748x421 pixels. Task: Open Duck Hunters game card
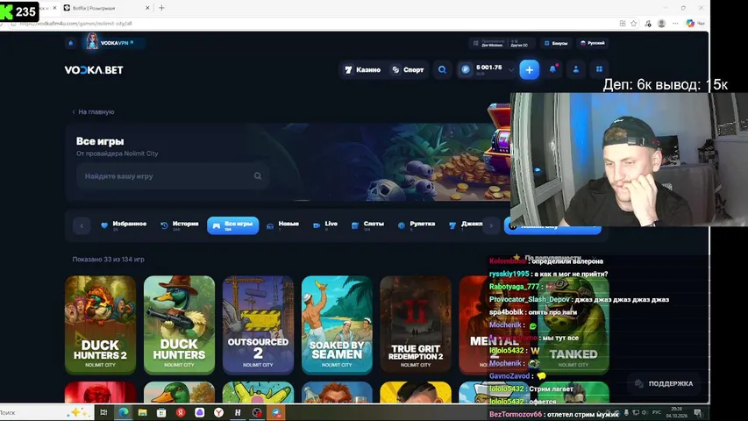pos(179,325)
